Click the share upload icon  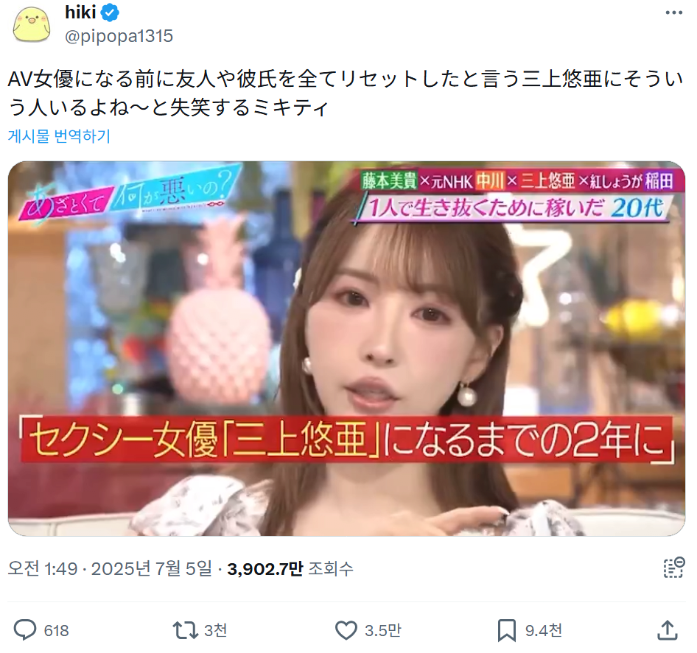[668, 630]
